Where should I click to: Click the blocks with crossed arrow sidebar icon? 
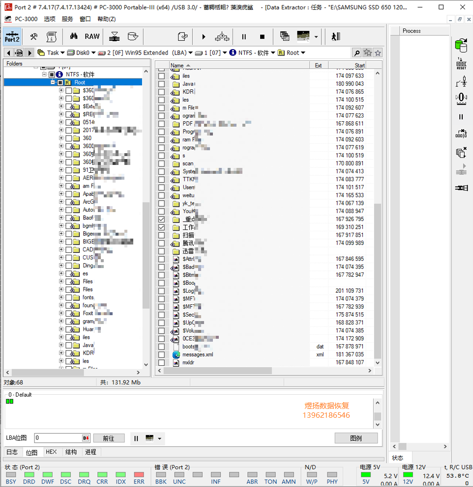(x=461, y=134)
